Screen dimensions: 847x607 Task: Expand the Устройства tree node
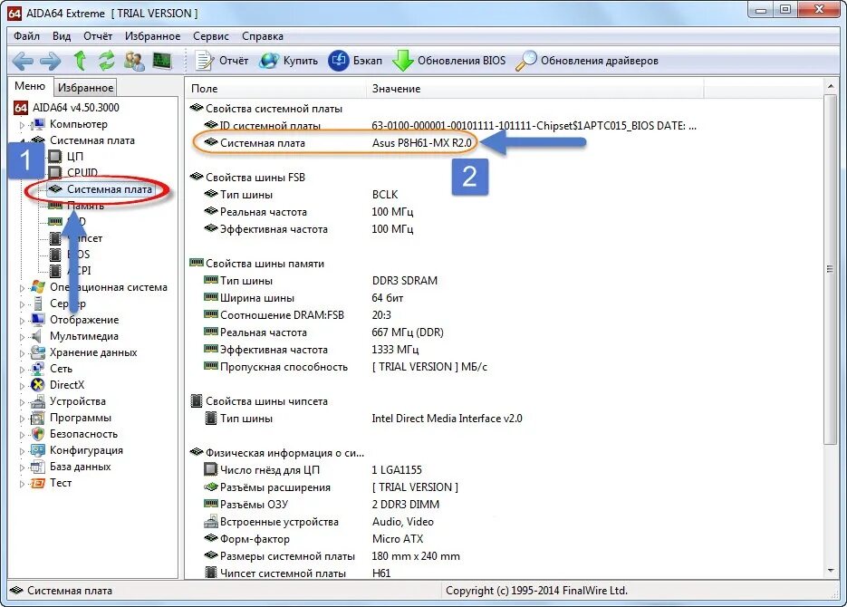click(x=22, y=402)
